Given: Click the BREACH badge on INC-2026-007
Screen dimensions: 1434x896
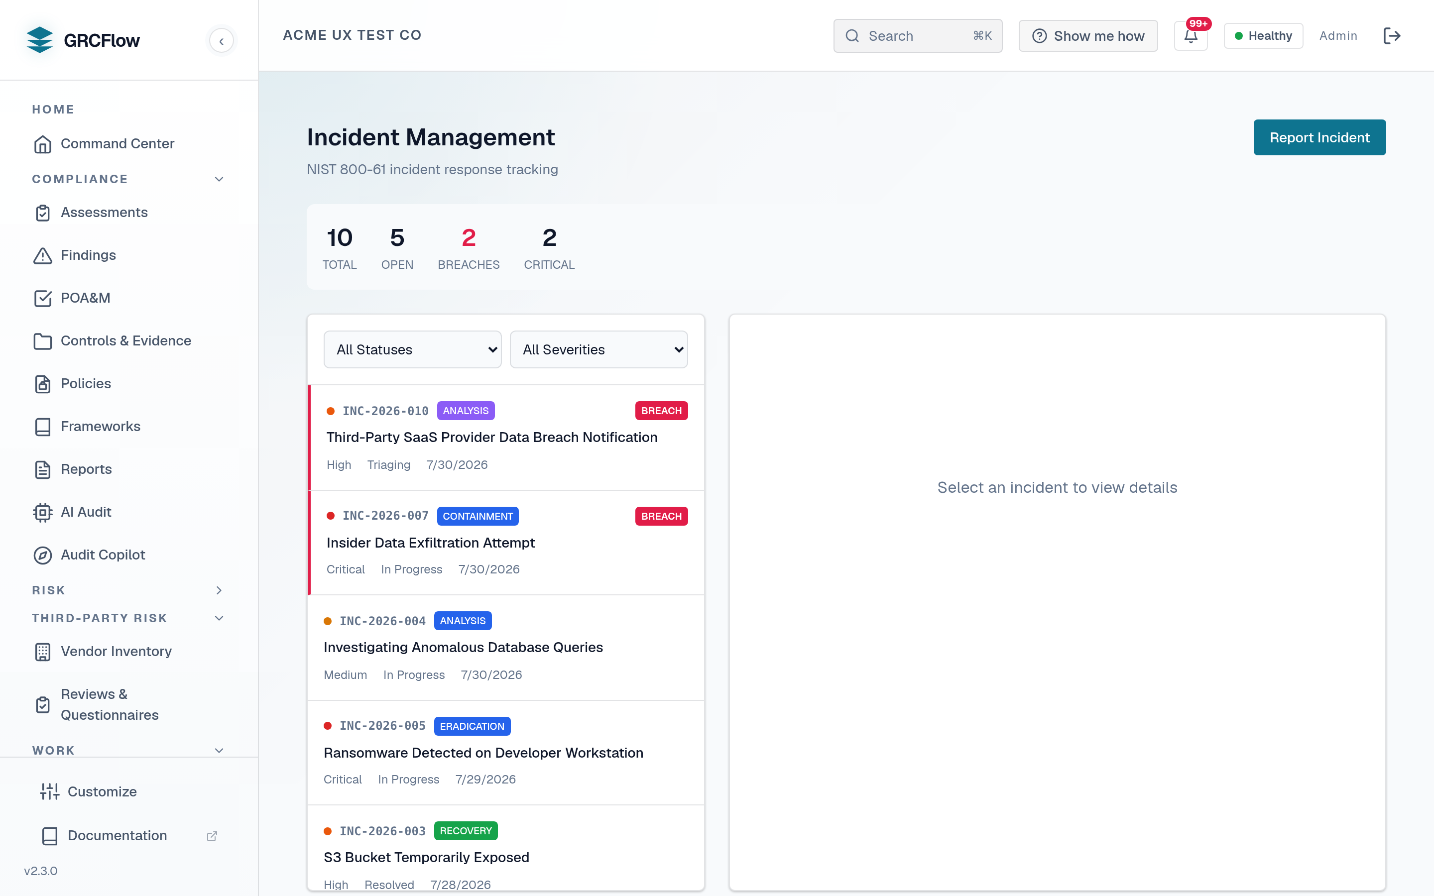Looking at the screenshot, I should click(661, 516).
